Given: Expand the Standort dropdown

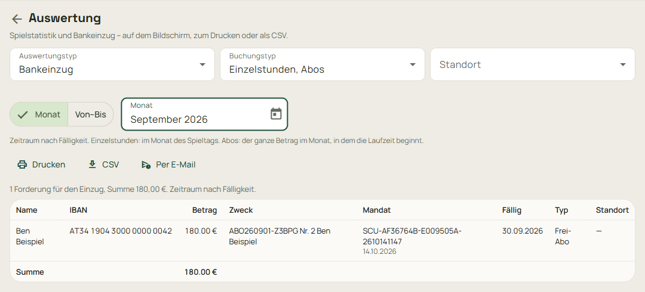Looking at the screenshot, I should pos(533,64).
